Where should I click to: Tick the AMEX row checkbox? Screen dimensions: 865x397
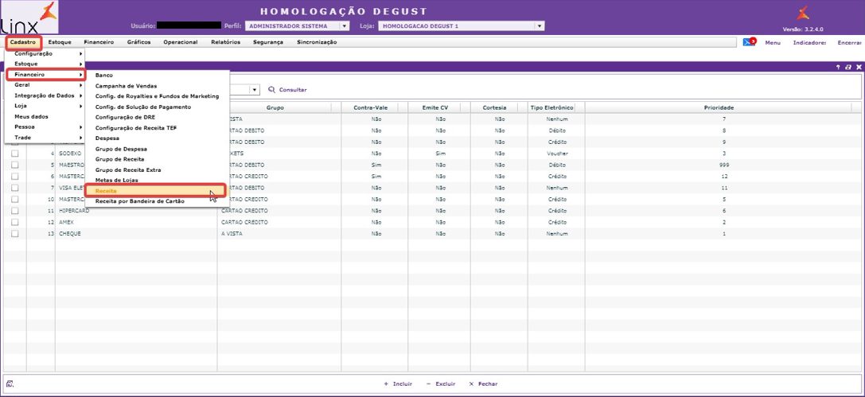(15, 222)
